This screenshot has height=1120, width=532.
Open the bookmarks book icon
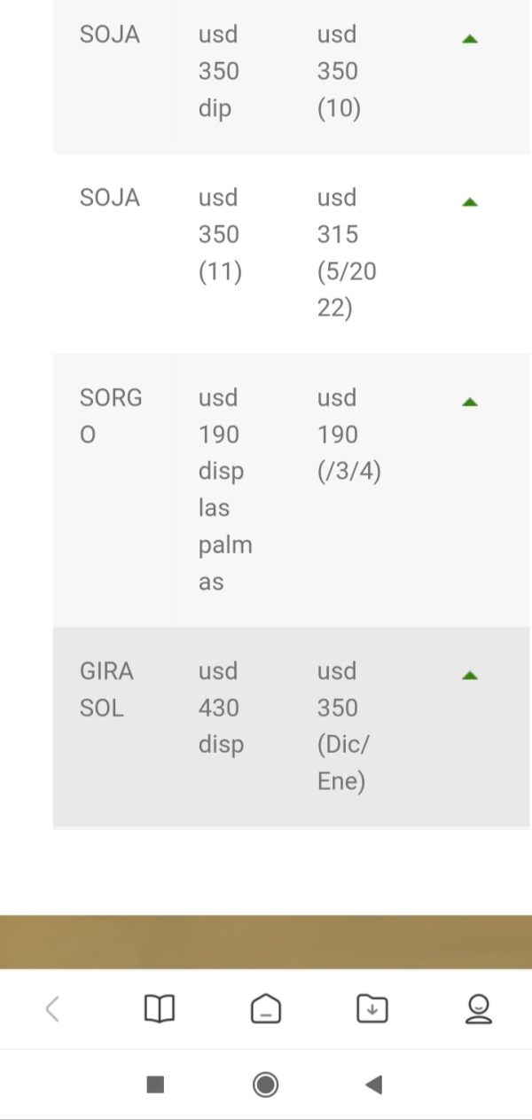coord(160,1008)
